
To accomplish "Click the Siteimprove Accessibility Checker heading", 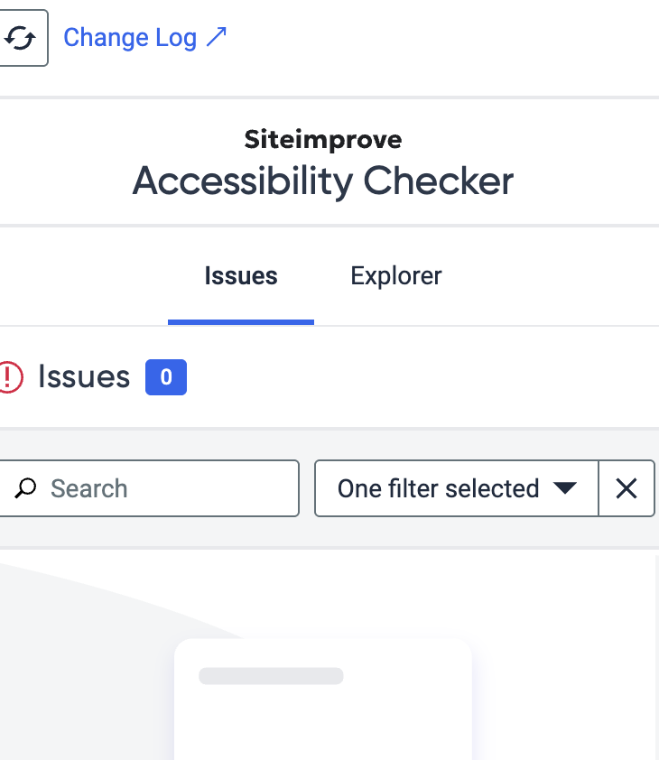I will point(323,163).
